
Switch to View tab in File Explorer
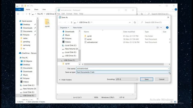44,9
